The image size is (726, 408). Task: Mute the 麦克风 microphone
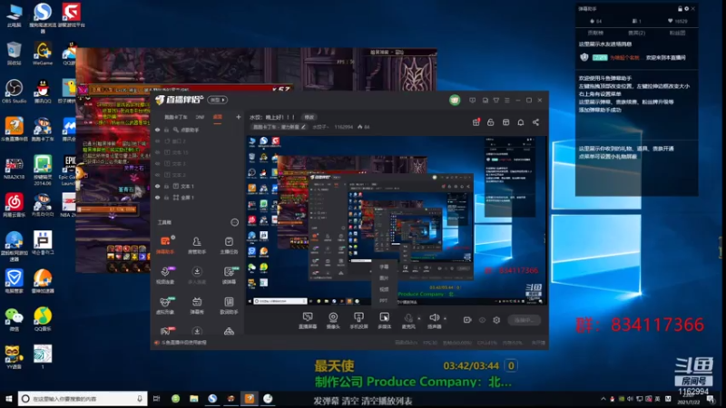point(407,320)
